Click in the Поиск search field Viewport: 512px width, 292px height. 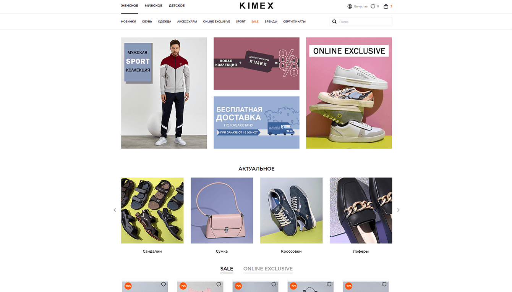pyautogui.click(x=361, y=22)
